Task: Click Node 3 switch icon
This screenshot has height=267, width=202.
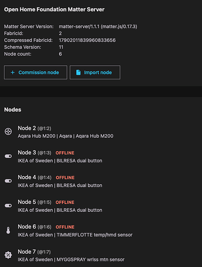Action: (x=8, y=156)
